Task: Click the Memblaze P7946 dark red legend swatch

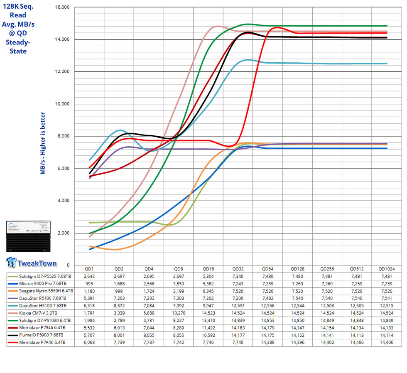Action: pos(13,328)
